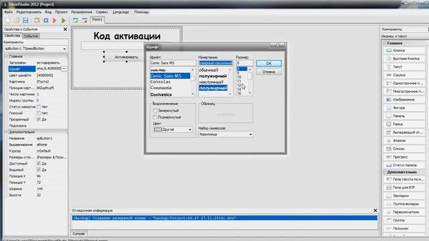The width and height of the screenshot is (429, 241).
Task: Pick the Рамка component
Action: click(404, 125)
